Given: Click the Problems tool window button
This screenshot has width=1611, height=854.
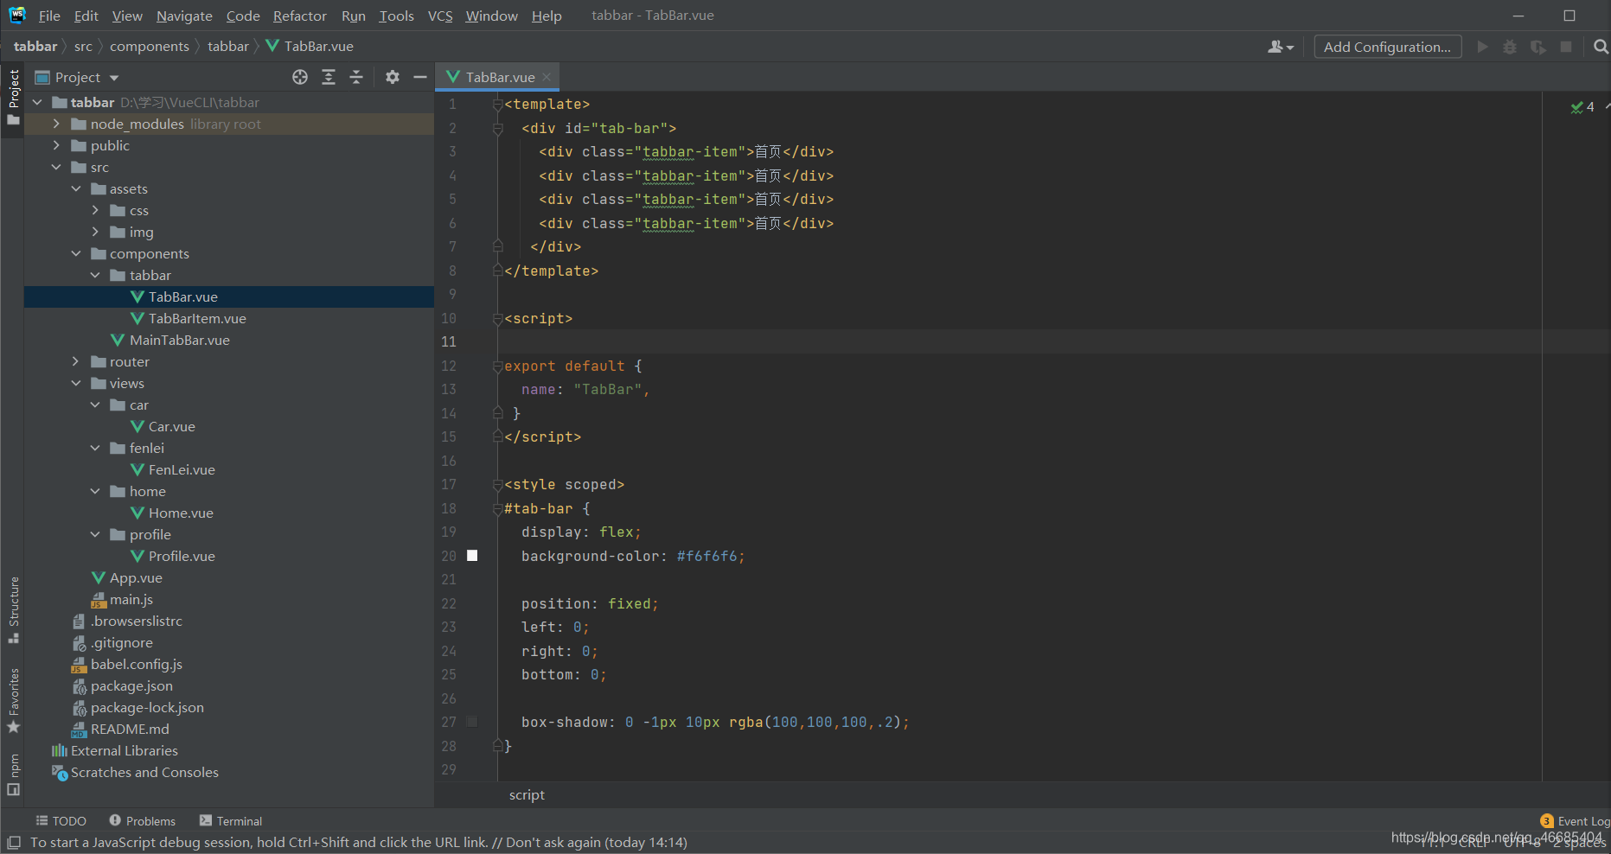Looking at the screenshot, I should (143, 821).
